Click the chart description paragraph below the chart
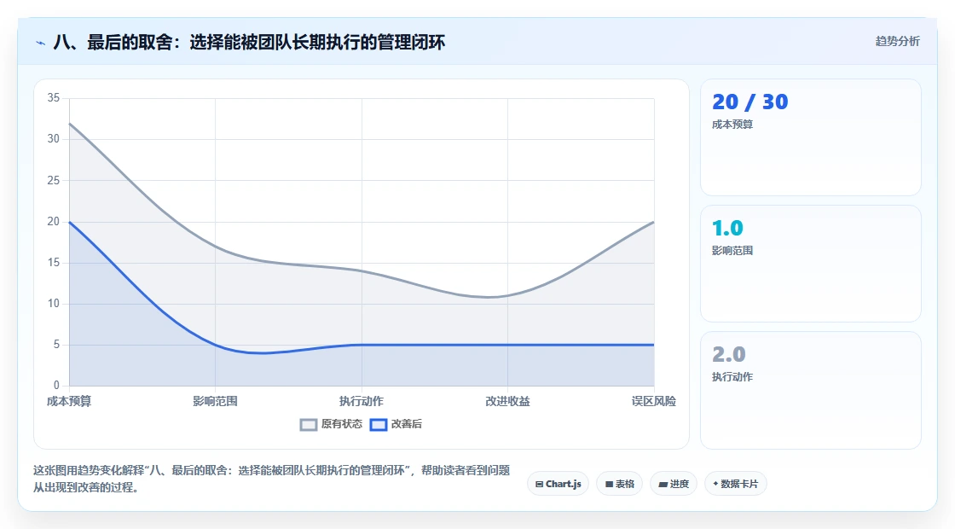The image size is (955, 529). pyautogui.click(x=272, y=479)
